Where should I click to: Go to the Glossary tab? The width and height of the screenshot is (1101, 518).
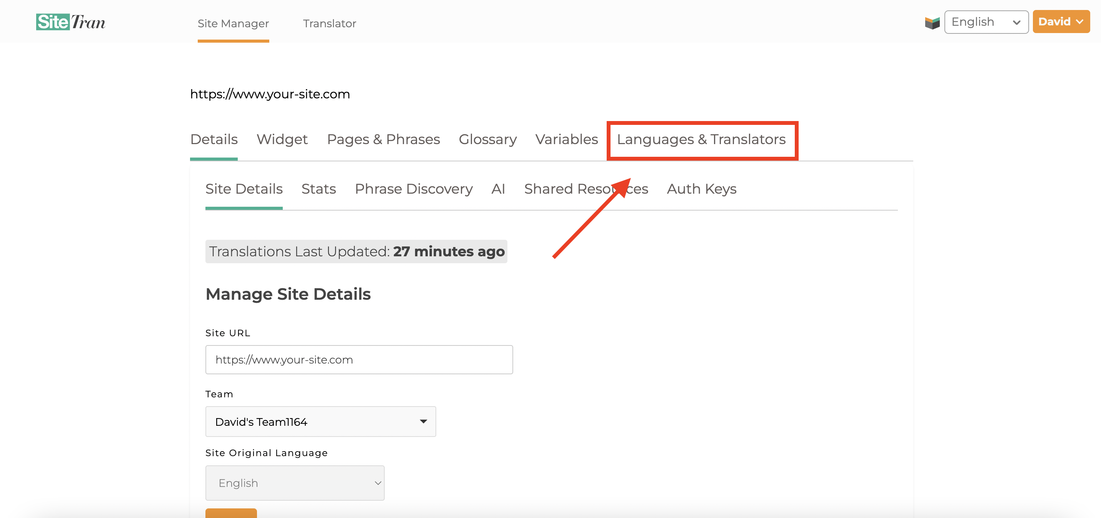click(x=488, y=139)
